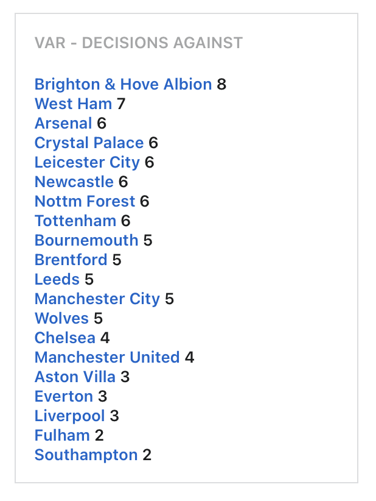Select the Aston Villa link
Screen dimensions: 376x501
[x=75, y=377]
